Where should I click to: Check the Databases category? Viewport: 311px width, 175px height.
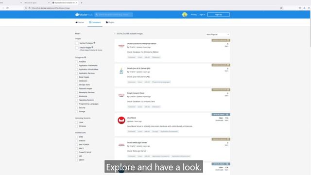coord(77,81)
